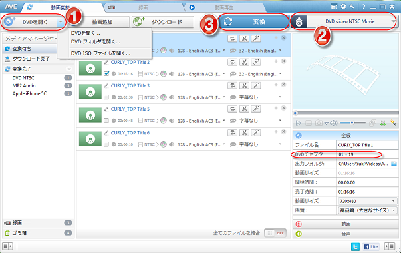Choose DVDを開く... menu entry
401x253 pixels.
point(85,33)
